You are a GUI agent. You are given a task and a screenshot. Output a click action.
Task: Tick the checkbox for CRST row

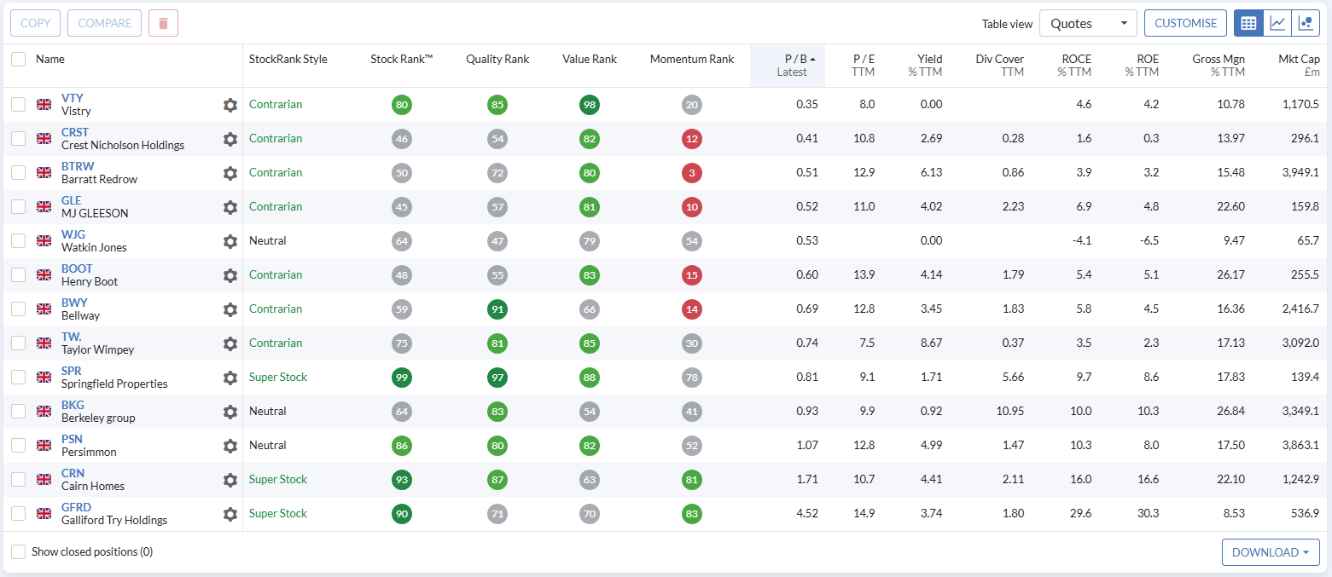[x=18, y=138]
